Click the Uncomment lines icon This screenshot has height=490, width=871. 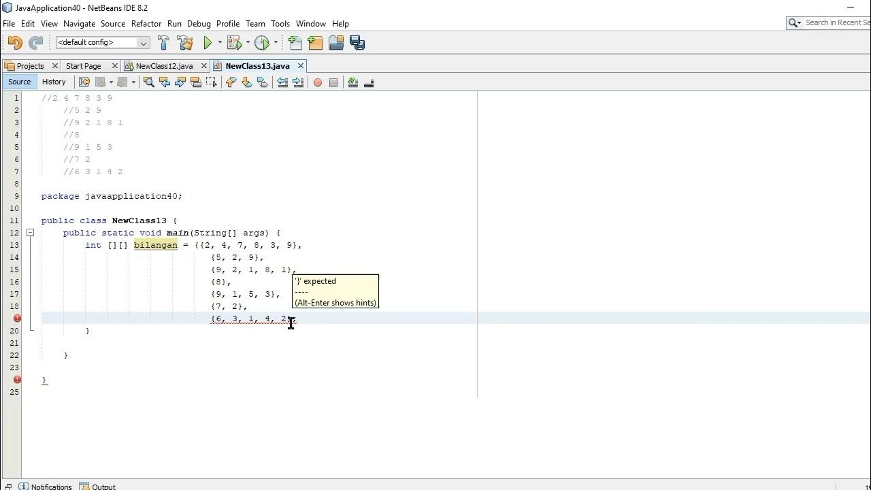pyautogui.click(x=369, y=82)
